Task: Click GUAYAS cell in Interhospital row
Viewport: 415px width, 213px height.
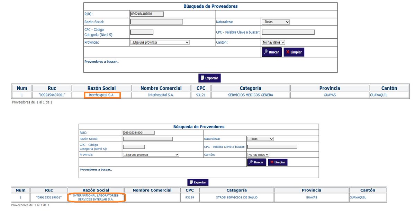Action: tap(330, 95)
